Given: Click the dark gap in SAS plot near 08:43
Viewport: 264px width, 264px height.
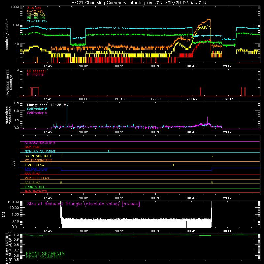Looking at the screenshot, I should point(186,224).
